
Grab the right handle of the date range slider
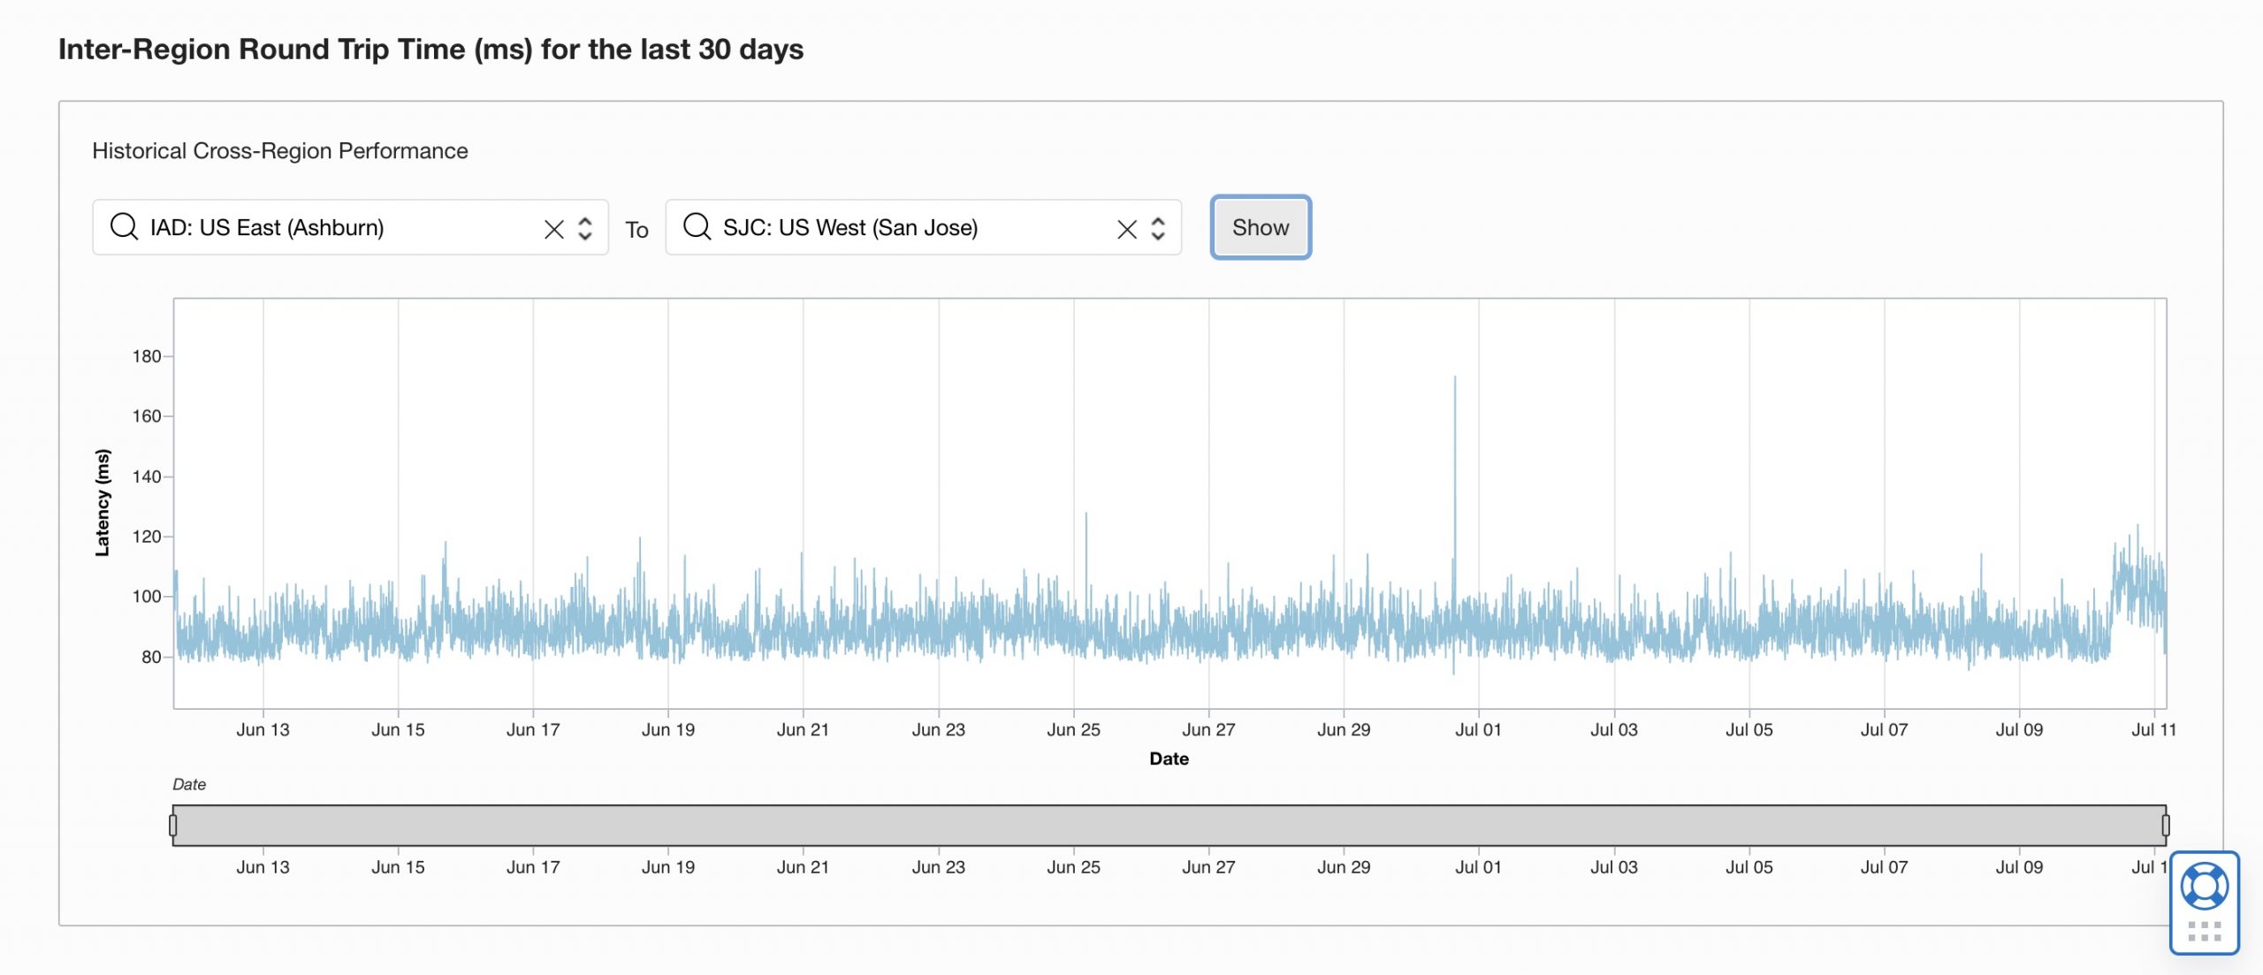coord(2165,825)
